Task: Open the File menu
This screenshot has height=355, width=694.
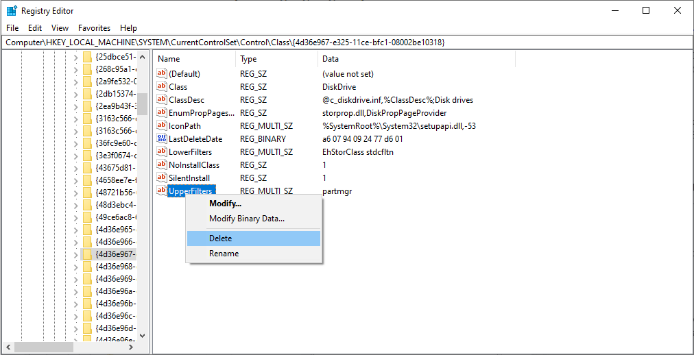Action: click(x=12, y=28)
